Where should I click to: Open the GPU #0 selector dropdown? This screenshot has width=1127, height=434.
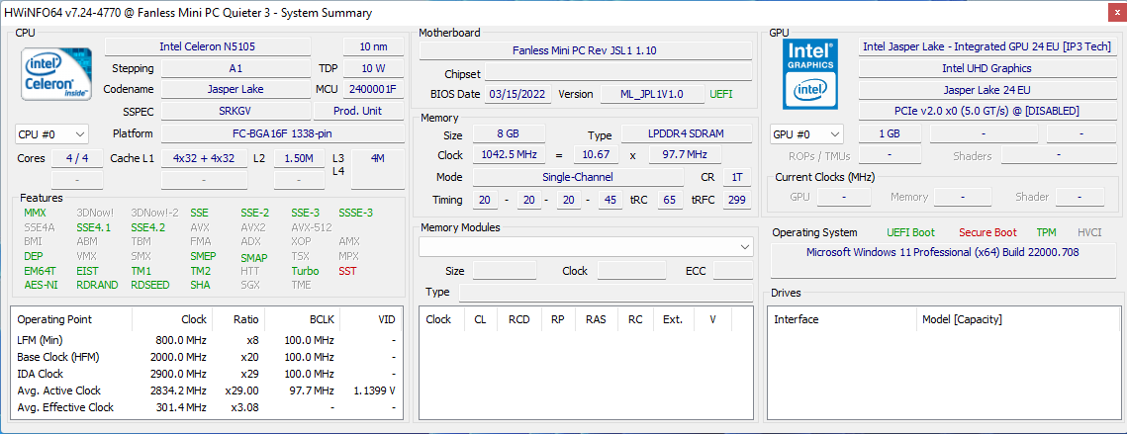806,134
